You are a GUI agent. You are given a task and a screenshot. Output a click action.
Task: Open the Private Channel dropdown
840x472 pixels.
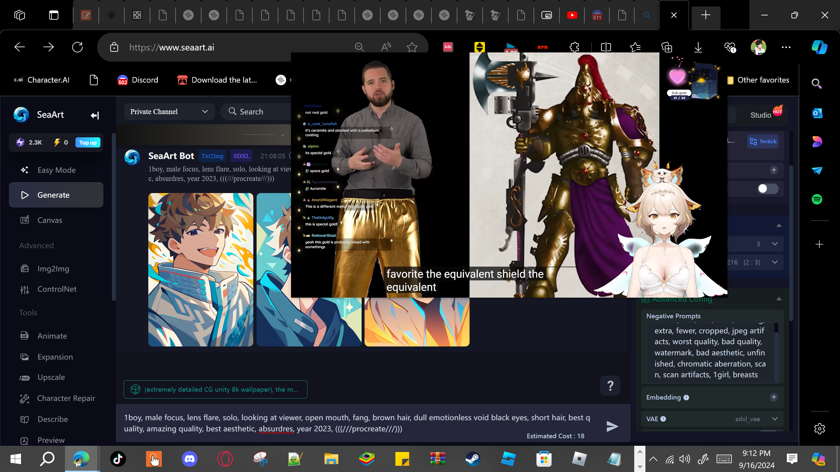pos(169,112)
